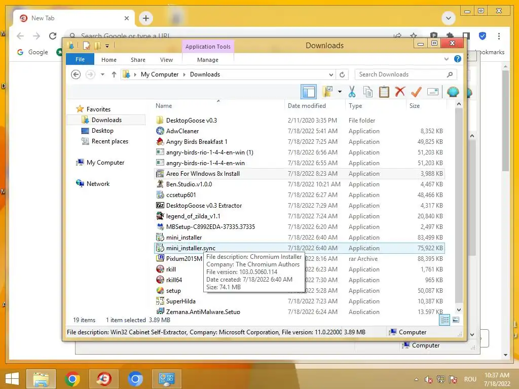Click the New folder toolbar icon

click(x=328, y=92)
